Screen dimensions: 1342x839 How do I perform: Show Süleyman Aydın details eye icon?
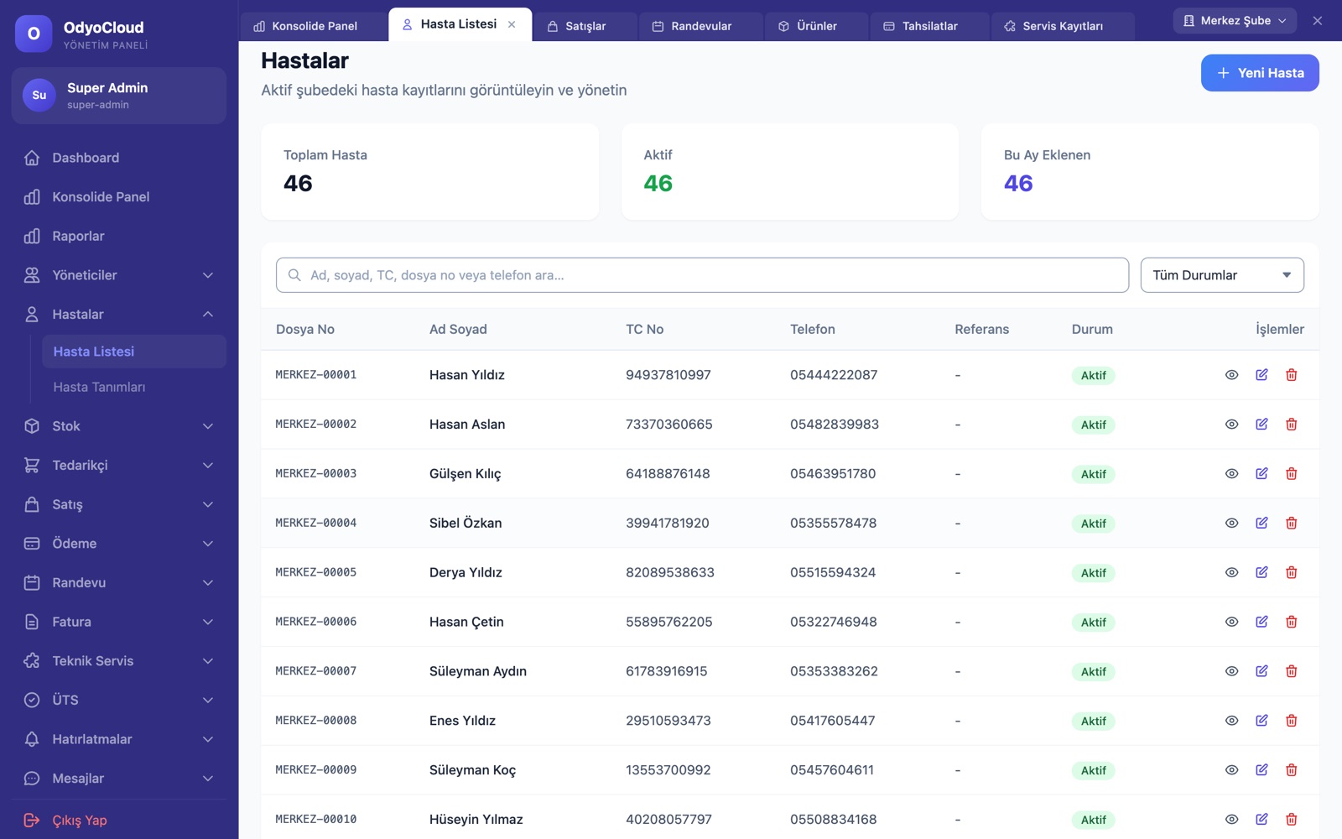tap(1231, 671)
